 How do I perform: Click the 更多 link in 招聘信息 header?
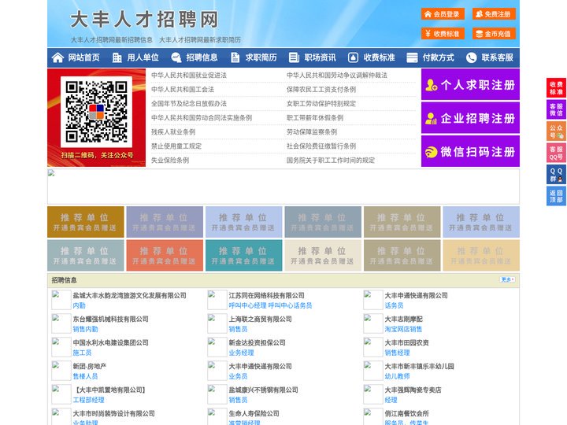pyautogui.click(x=507, y=279)
